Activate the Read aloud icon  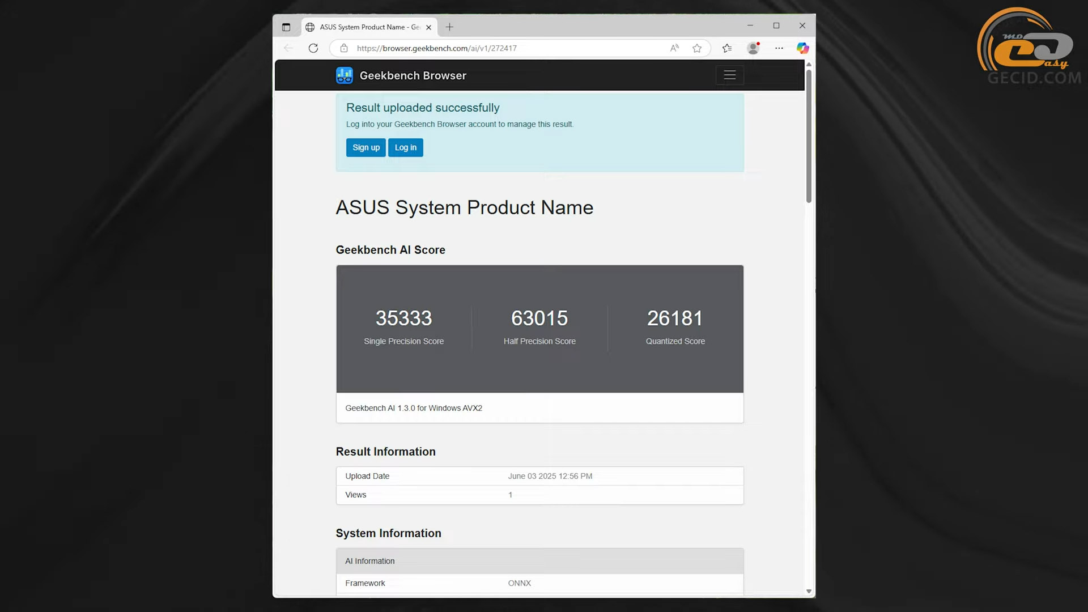(674, 48)
